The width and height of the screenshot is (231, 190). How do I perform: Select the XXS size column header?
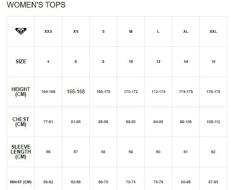(x=48, y=32)
